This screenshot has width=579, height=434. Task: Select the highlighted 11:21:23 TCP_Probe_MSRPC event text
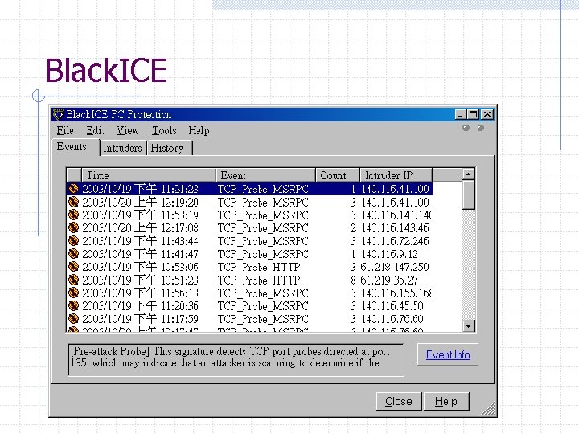[x=263, y=189]
